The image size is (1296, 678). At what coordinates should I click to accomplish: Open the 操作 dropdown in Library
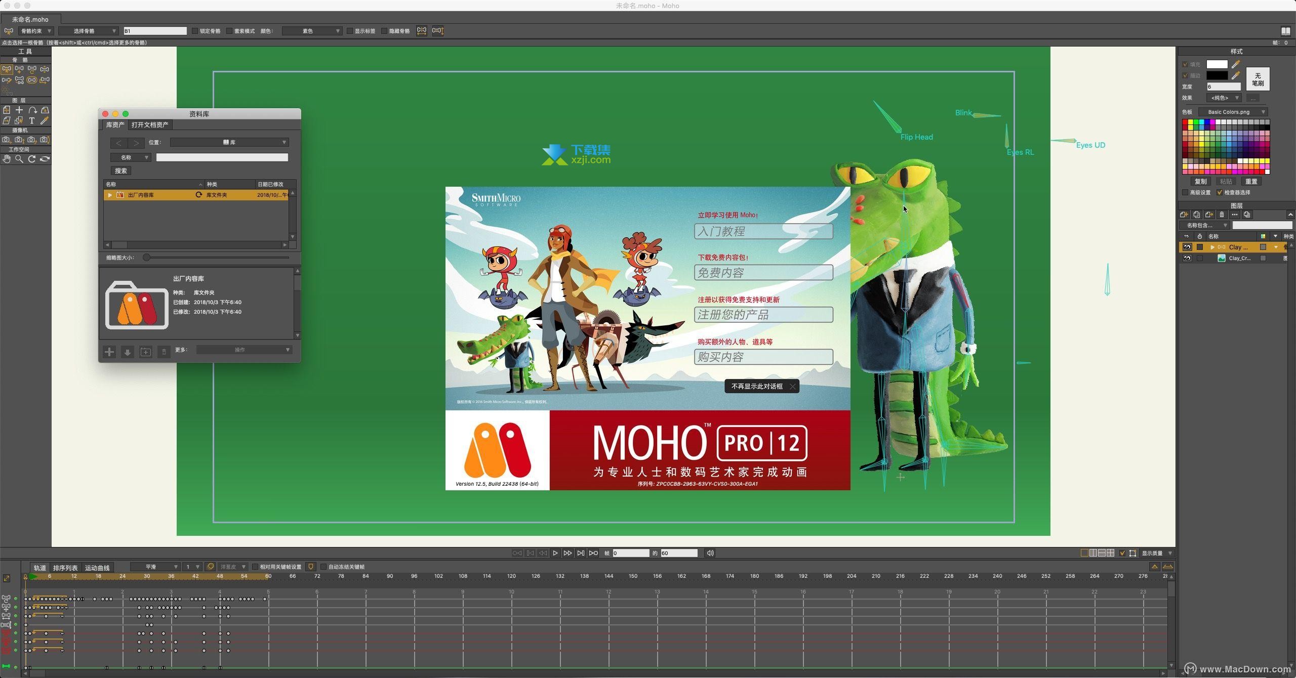(x=244, y=350)
